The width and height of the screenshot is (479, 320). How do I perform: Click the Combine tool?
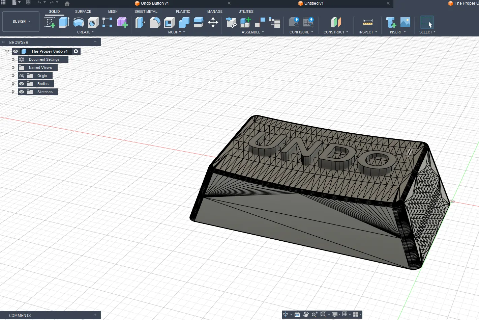(x=184, y=22)
